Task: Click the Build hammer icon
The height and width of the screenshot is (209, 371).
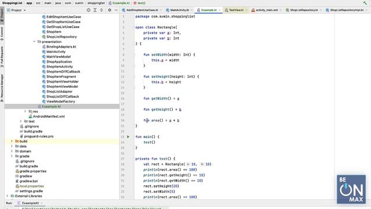Action: [x=365, y=3]
